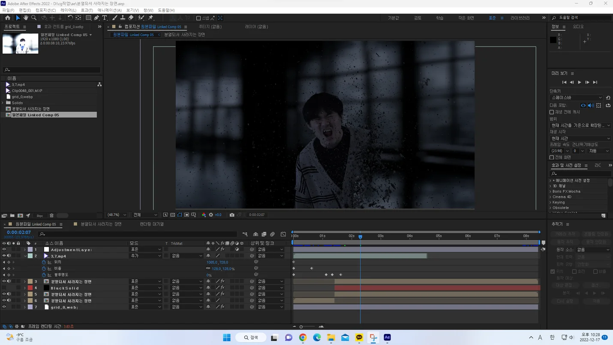This screenshot has width=613, height=345.
Task: Open the 컴포지션(C) menu
Action: pos(45,10)
